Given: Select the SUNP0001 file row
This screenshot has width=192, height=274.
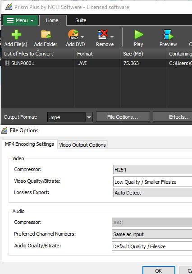Looking at the screenshot, I should [x=97, y=63].
